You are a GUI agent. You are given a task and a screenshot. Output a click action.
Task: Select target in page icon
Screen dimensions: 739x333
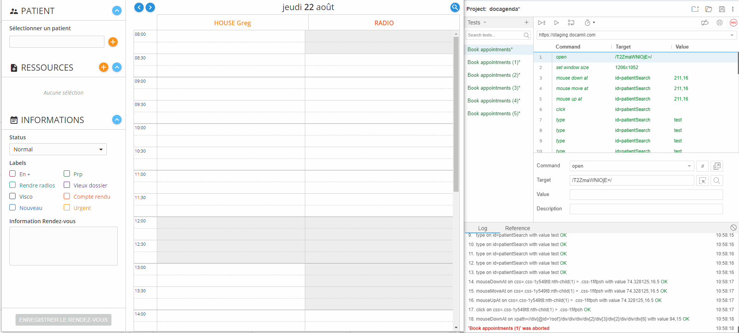click(x=702, y=180)
